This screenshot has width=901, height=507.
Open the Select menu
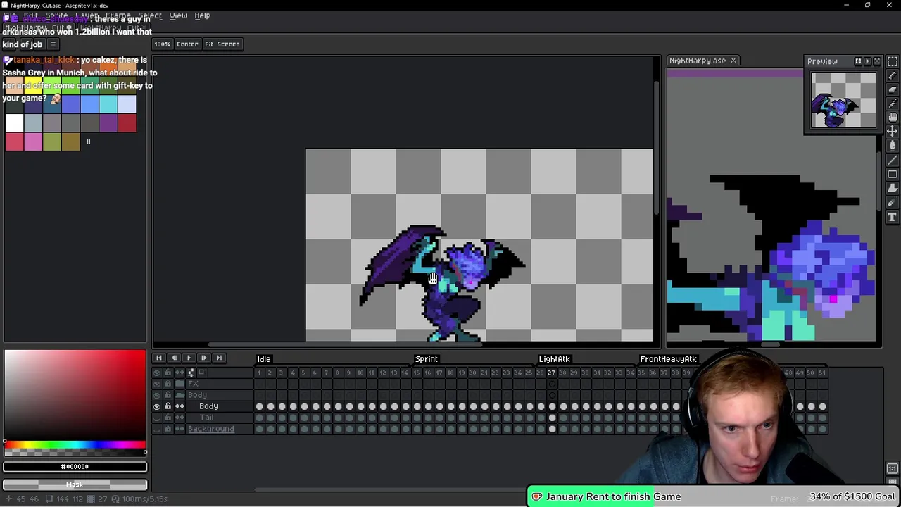(150, 15)
